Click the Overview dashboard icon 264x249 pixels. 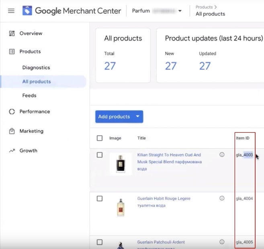(x=12, y=33)
